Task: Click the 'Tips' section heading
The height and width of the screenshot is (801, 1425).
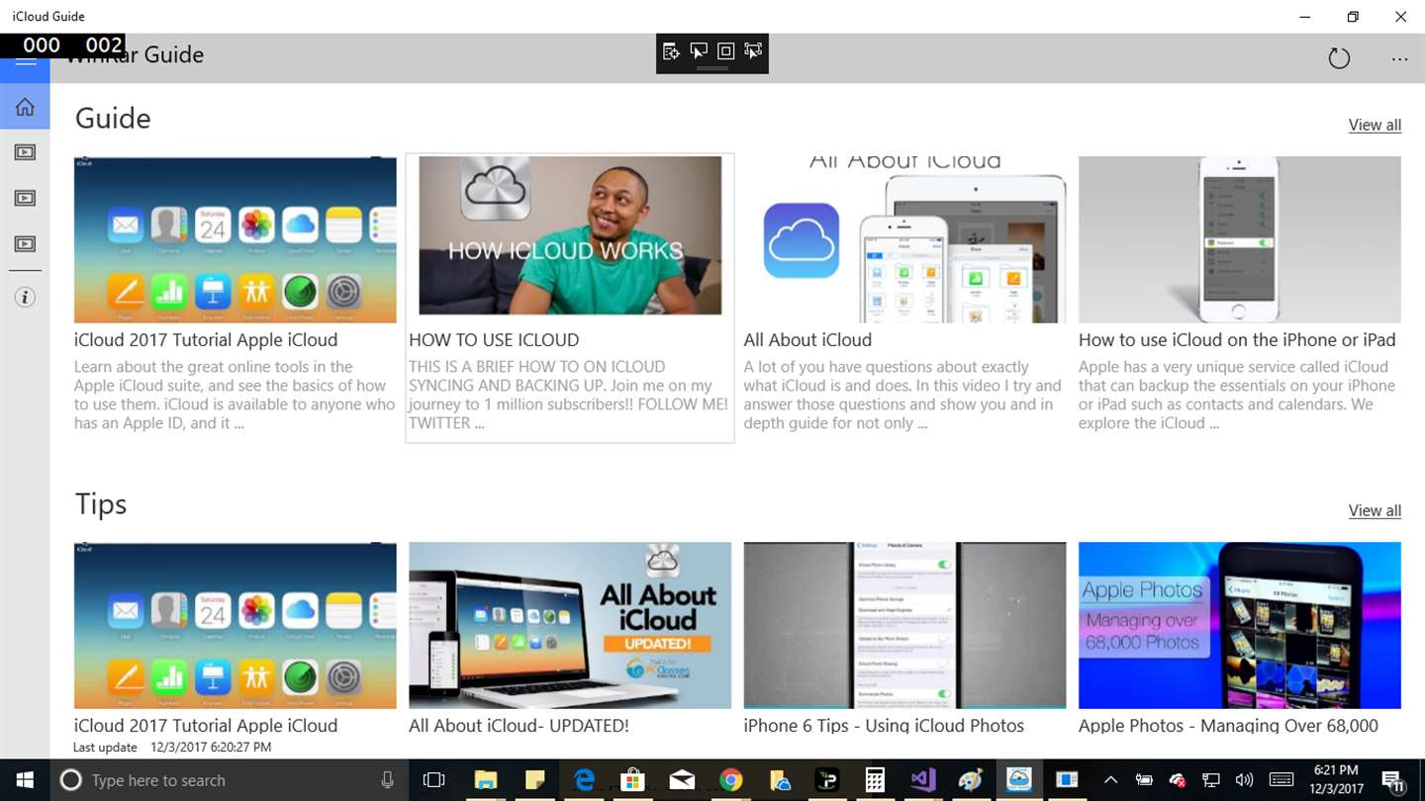Action: 101,504
